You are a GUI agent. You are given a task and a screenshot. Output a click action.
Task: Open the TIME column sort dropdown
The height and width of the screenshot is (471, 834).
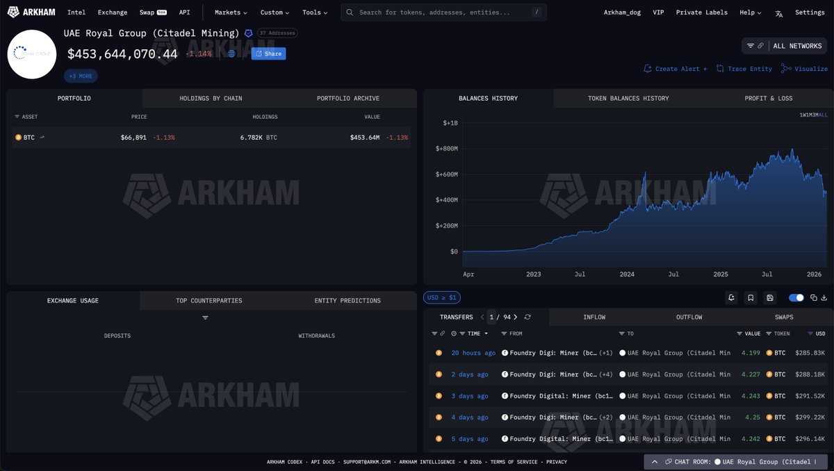(x=486, y=333)
